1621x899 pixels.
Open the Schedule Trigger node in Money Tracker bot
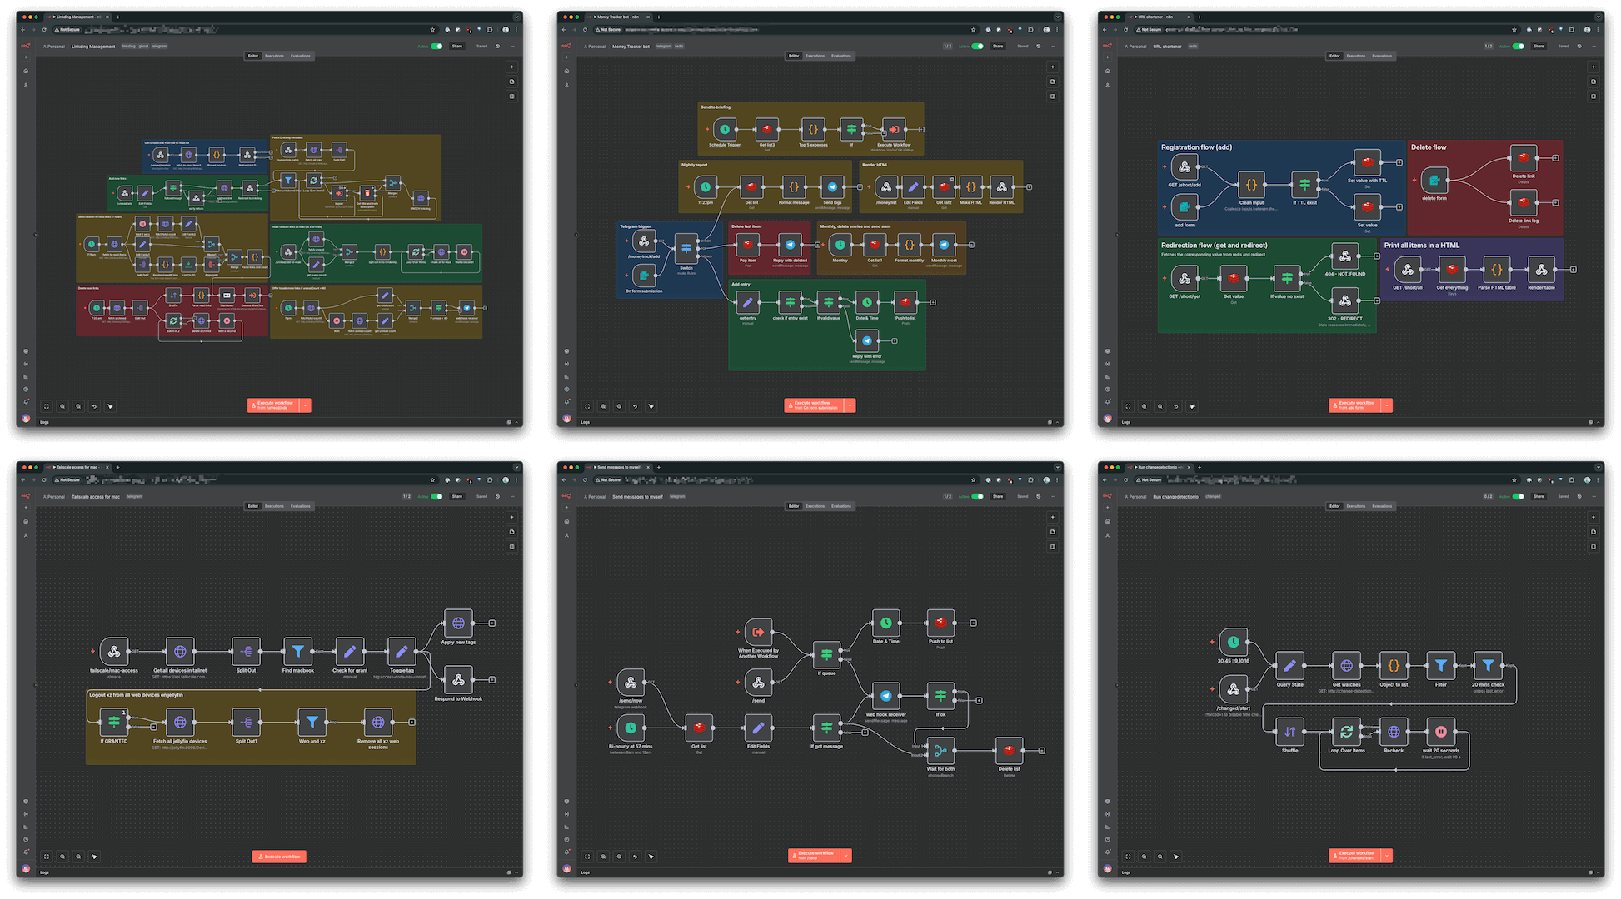coord(724,129)
